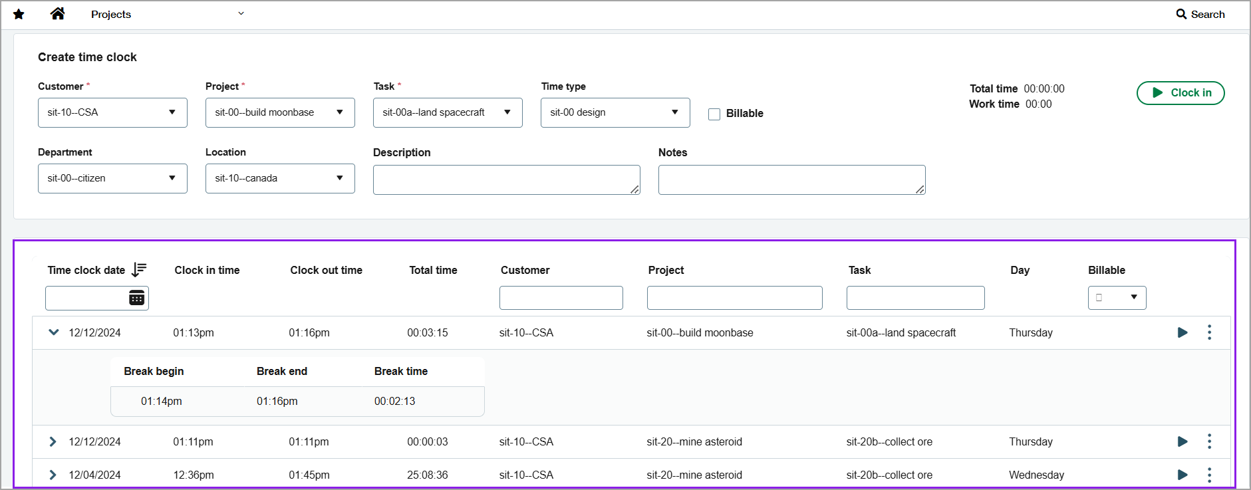1251x490 pixels.
Task: Open more options for 12/04/2024 entry
Action: tap(1209, 475)
